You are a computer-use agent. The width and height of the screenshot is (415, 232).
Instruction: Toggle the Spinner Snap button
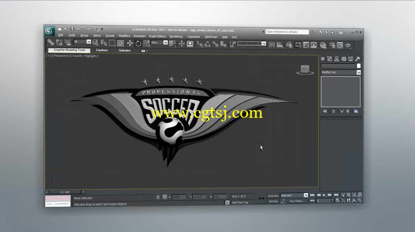pyautogui.click(x=223, y=44)
